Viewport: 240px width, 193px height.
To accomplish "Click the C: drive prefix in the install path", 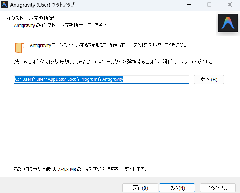I will coord(17,79).
